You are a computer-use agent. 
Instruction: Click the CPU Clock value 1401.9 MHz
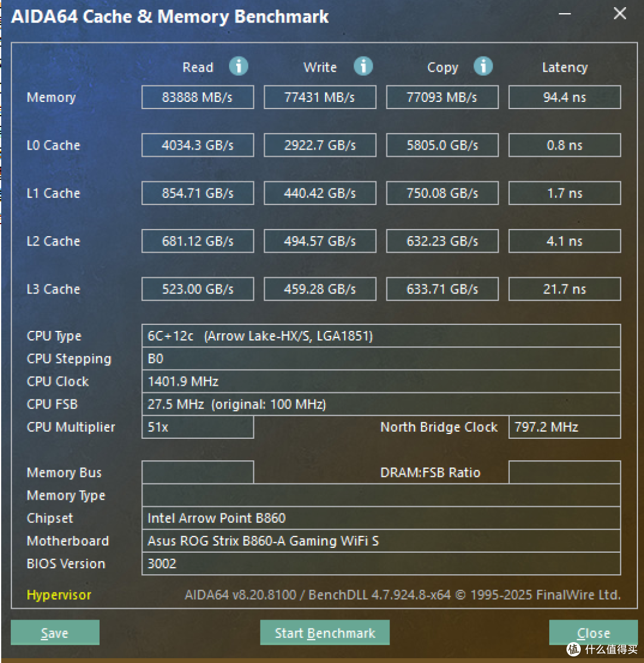click(381, 382)
